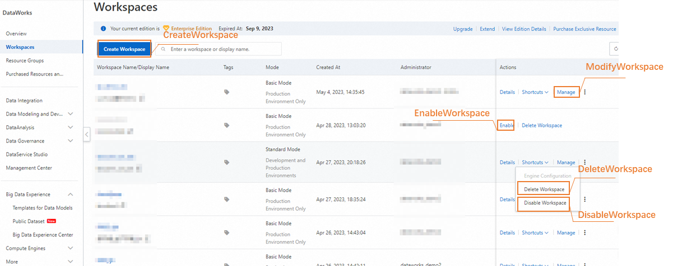The image size is (673, 266).
Task: Open the Extend link
Action: [x=487, y=28]
